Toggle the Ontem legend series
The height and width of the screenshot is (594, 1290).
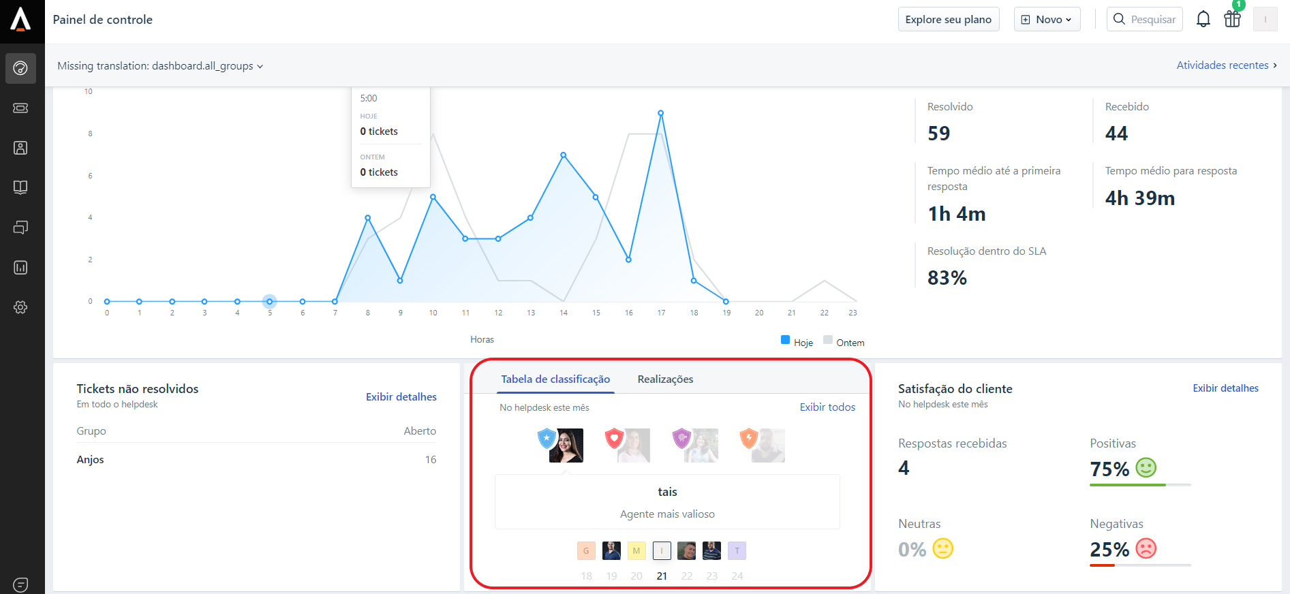844,342
